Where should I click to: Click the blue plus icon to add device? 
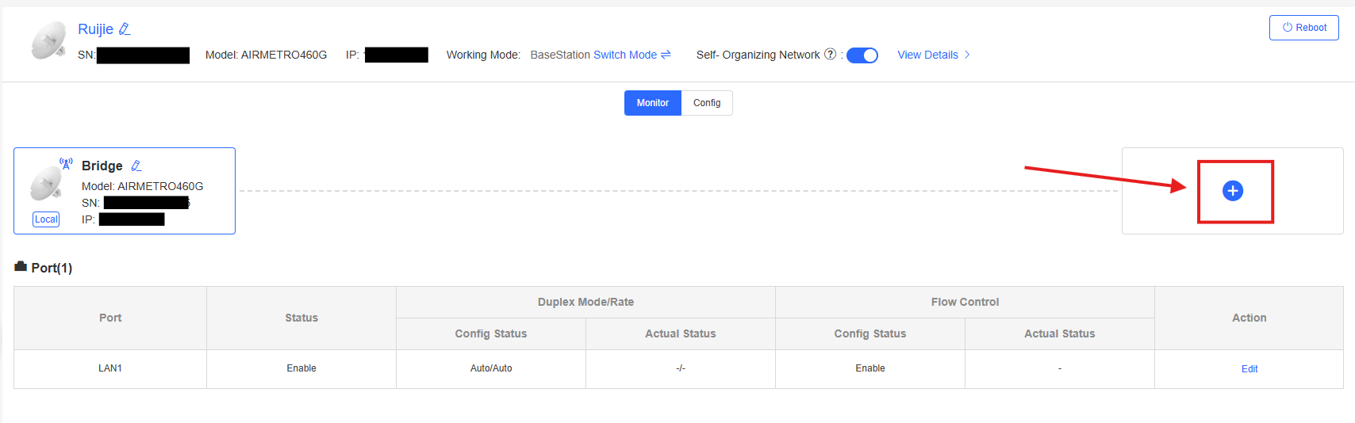click(x=1233, y=191)
